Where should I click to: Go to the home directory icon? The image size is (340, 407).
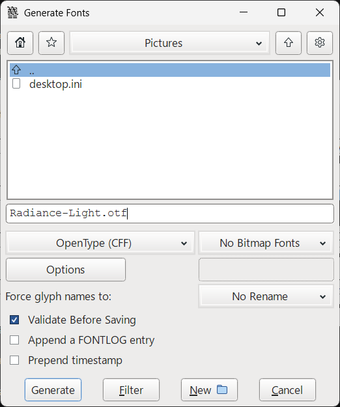pos(20,43)
